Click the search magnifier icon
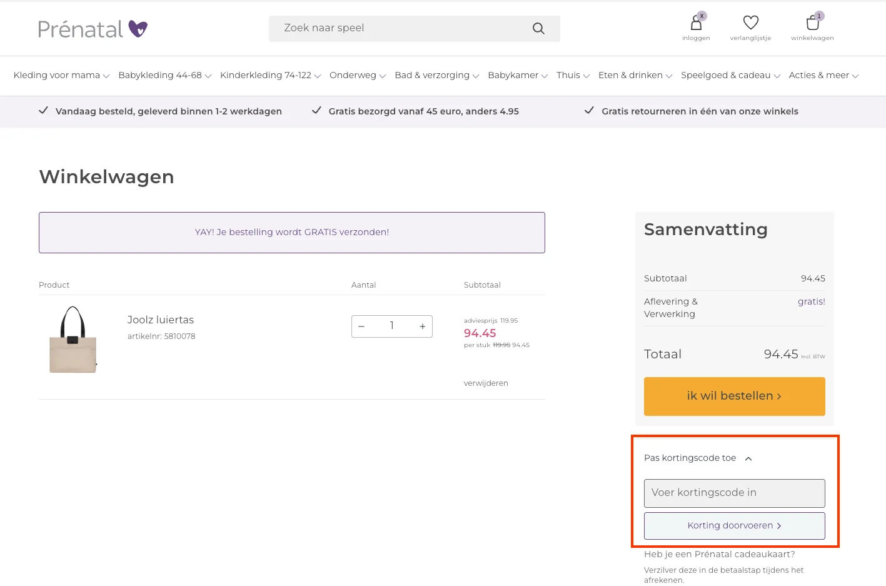886x586 pixels. pos(538,28)
